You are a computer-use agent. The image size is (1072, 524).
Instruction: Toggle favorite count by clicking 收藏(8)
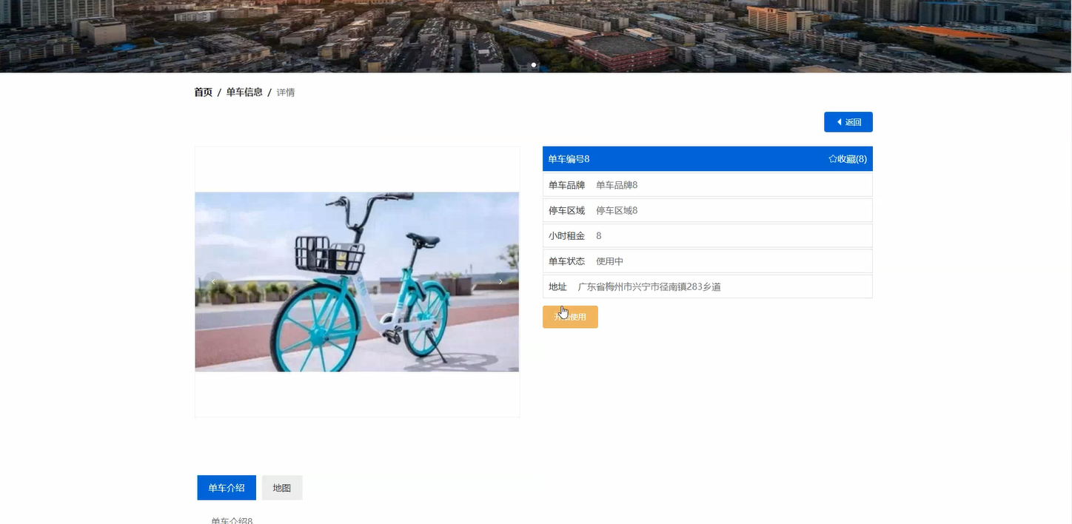tap(849, 158)
